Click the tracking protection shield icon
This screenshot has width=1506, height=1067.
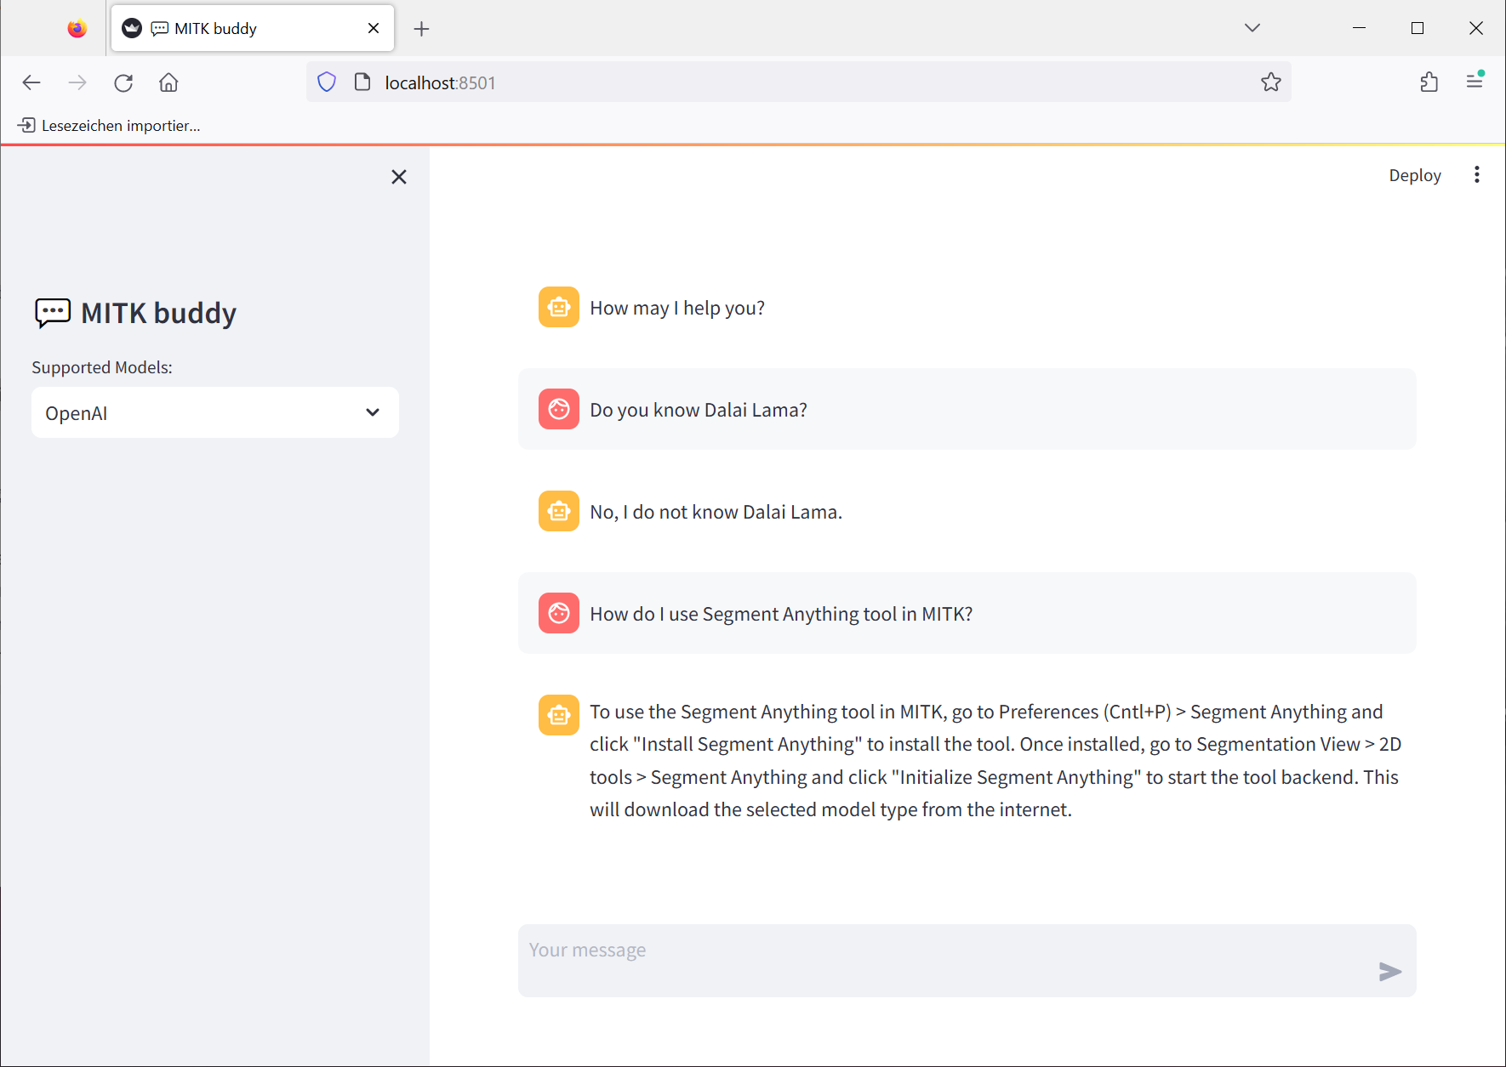(x=327, y=82)
